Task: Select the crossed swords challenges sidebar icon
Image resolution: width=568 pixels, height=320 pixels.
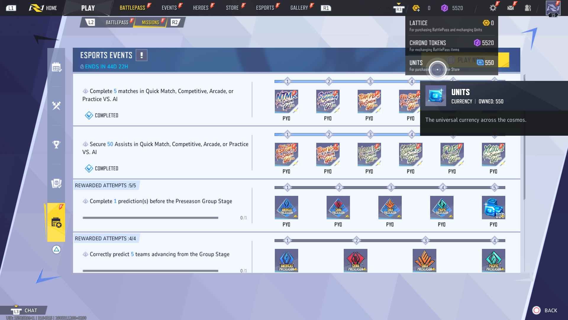Action: (56, 105)
